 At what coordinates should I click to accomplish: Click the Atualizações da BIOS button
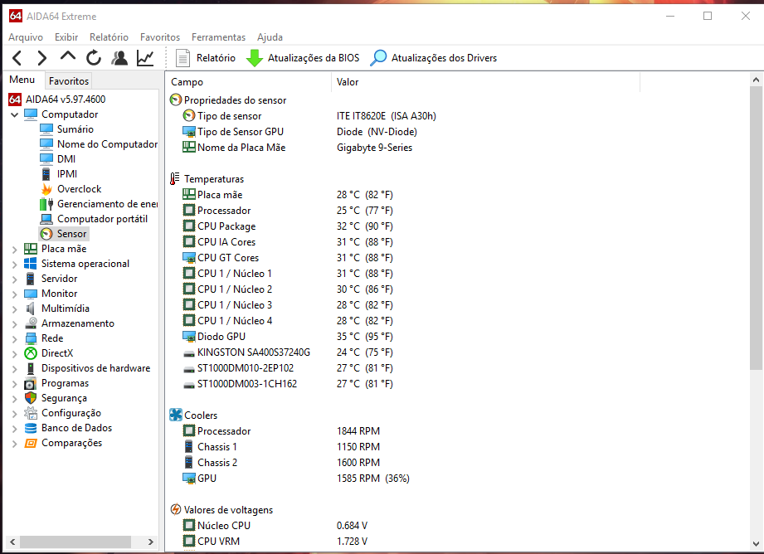coord(303,58)
